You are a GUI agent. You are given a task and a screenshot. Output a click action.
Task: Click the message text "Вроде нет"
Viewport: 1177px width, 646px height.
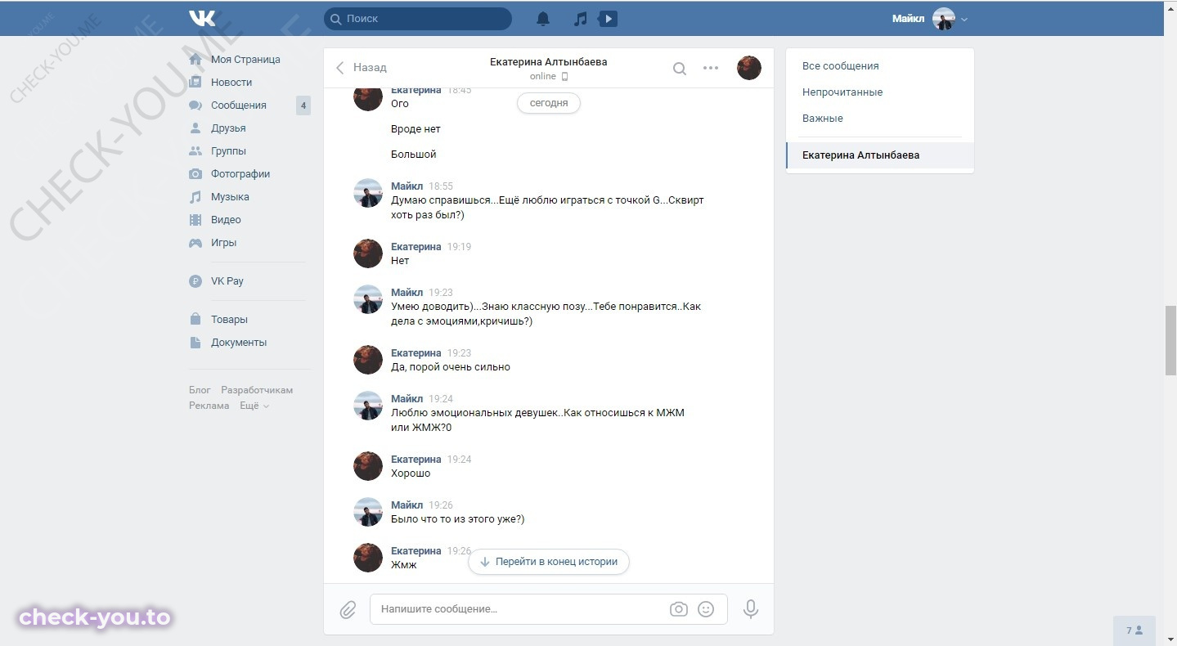(x=416, y=129)
